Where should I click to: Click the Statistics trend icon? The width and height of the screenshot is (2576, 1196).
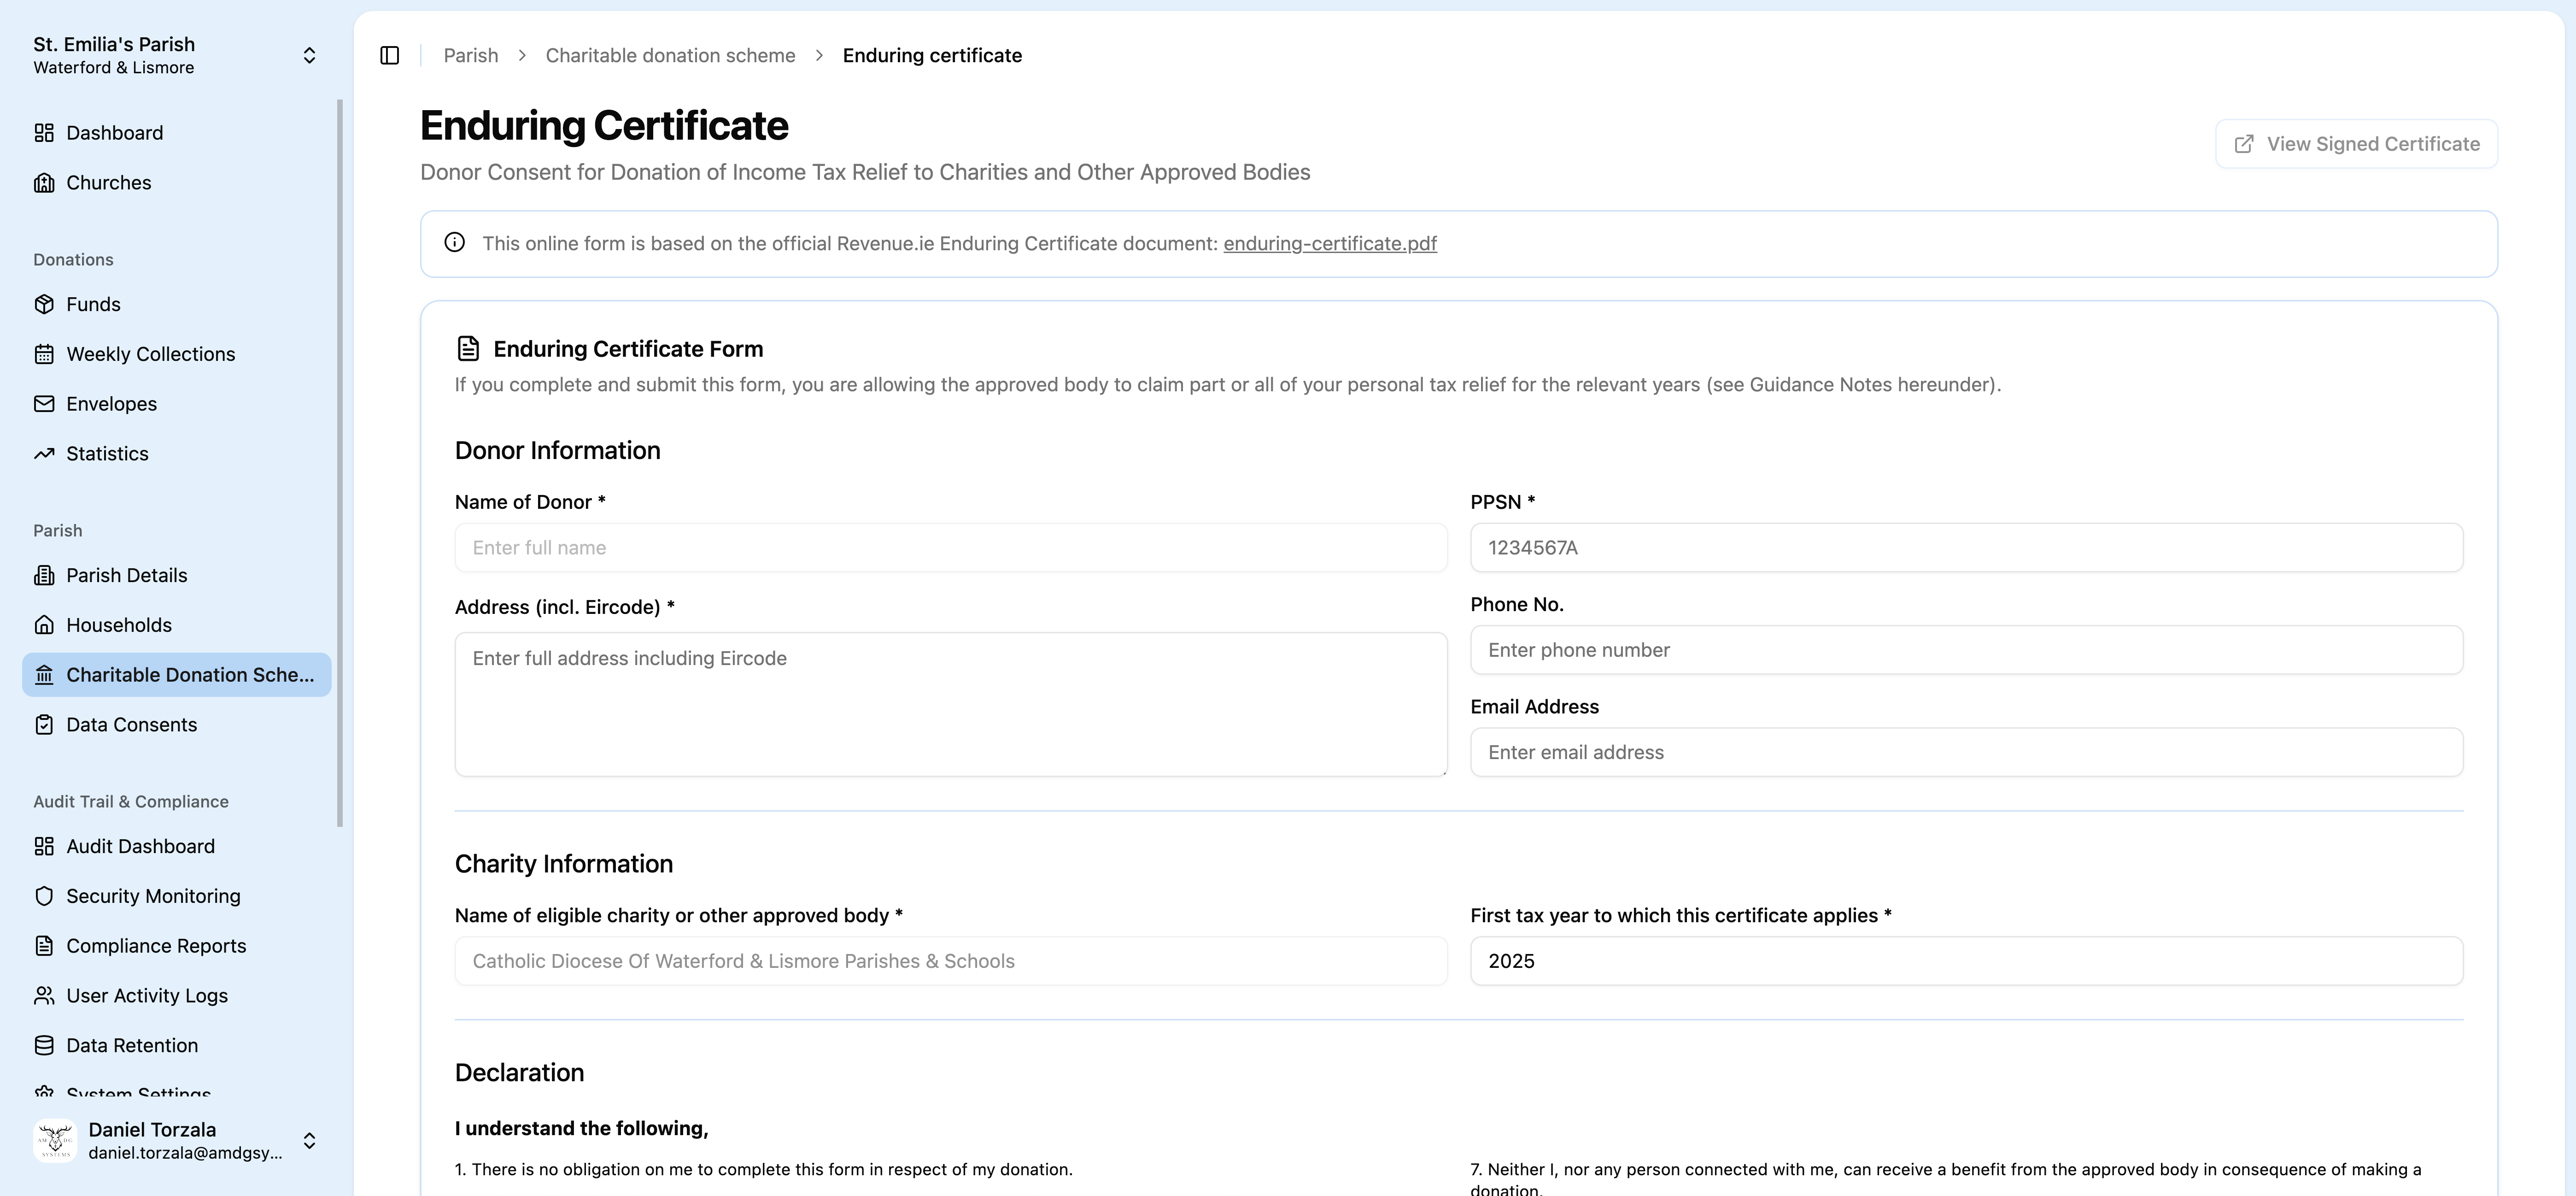[44, 454]
